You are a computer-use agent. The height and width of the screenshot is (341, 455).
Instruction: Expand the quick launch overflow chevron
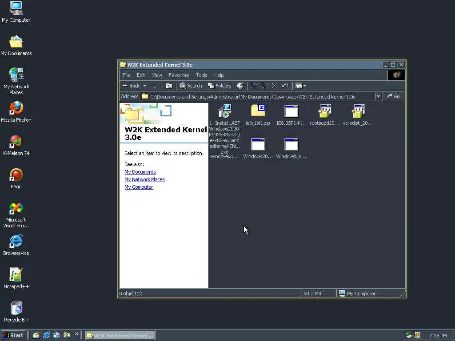click(x=77, y=334)
